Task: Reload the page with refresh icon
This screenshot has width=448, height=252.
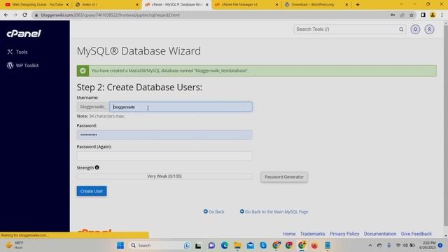Action: (25, 15)
